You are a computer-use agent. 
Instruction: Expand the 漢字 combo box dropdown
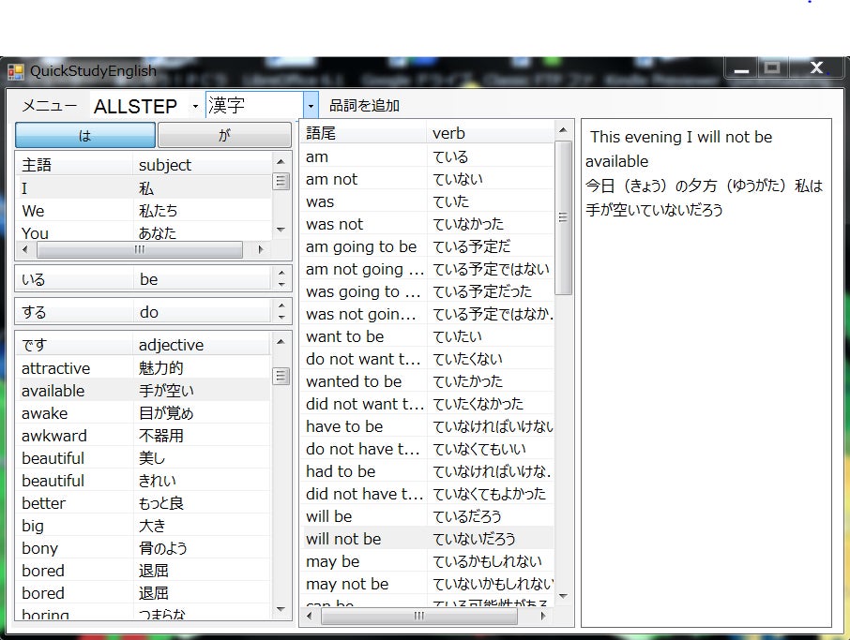click(311, 105)
